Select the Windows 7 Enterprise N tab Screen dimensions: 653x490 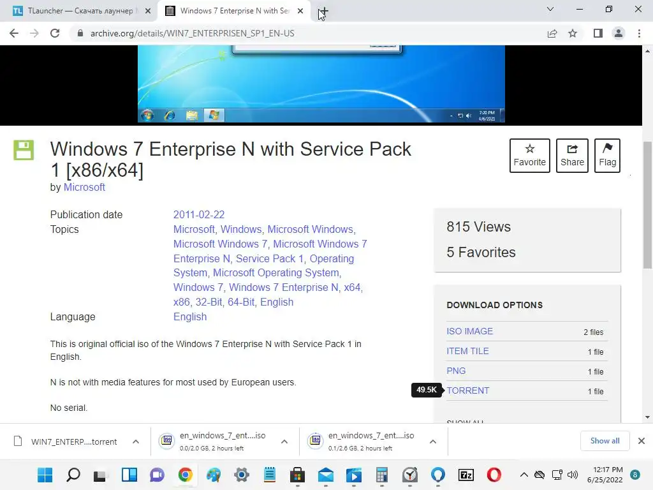(234, 11)
